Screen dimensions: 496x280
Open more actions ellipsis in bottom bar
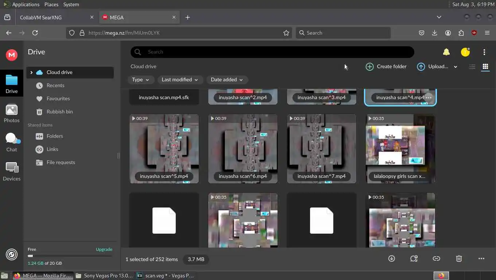click(481, 258)
